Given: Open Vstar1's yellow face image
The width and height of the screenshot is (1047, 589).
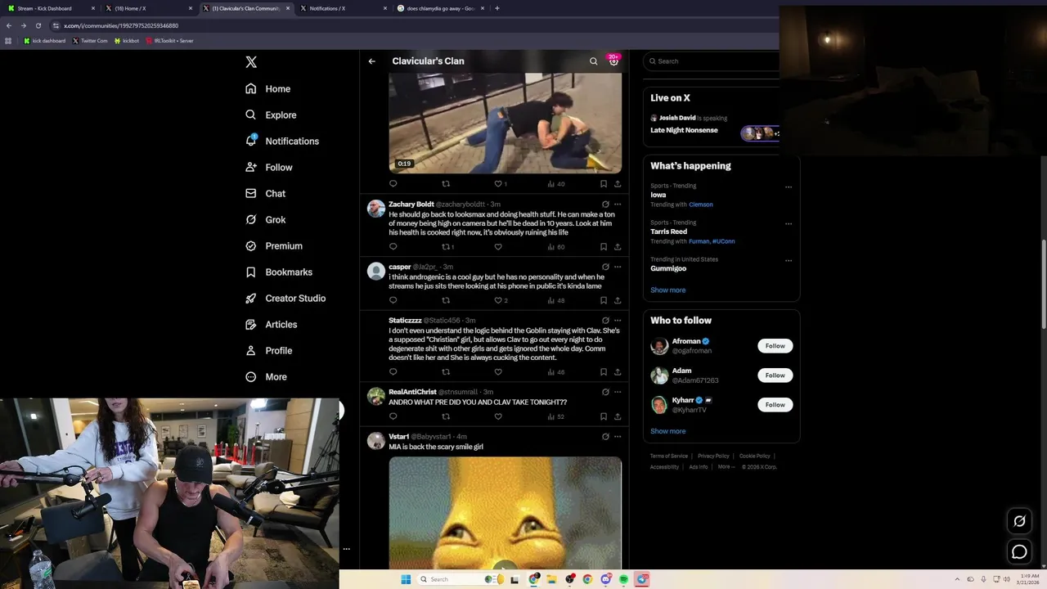Looking at the screenshot, I should tap(505, 513).
